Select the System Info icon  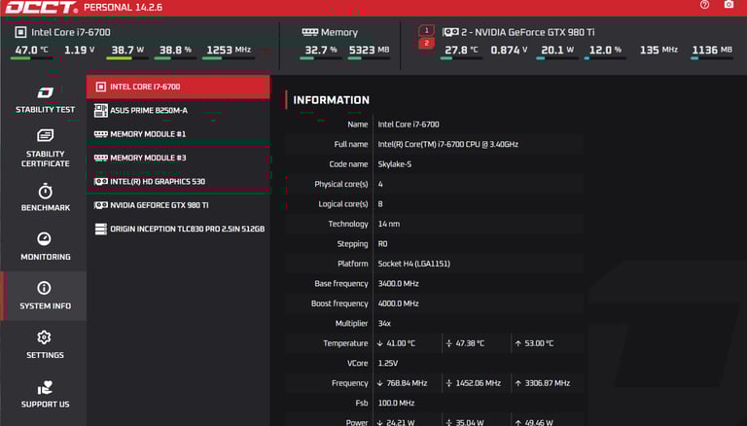[x=44, y=288]
